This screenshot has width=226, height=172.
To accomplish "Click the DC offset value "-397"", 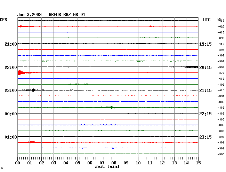I will point(221,67).
